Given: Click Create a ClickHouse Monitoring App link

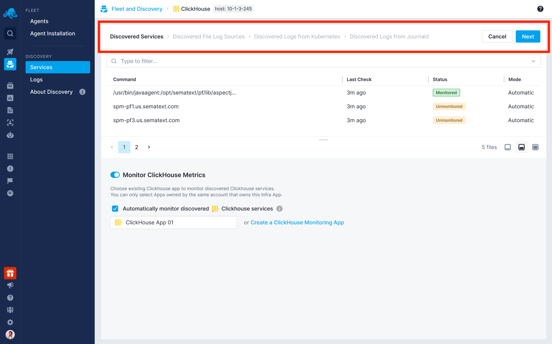Looking at the screenshot, I should 297,223.
